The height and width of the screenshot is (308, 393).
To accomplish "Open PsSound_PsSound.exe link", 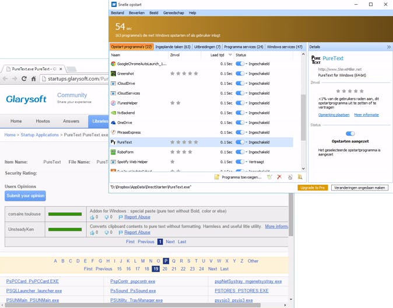I will point(133,290).
